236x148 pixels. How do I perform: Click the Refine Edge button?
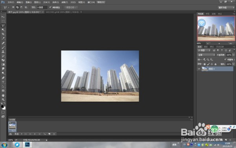71,7
